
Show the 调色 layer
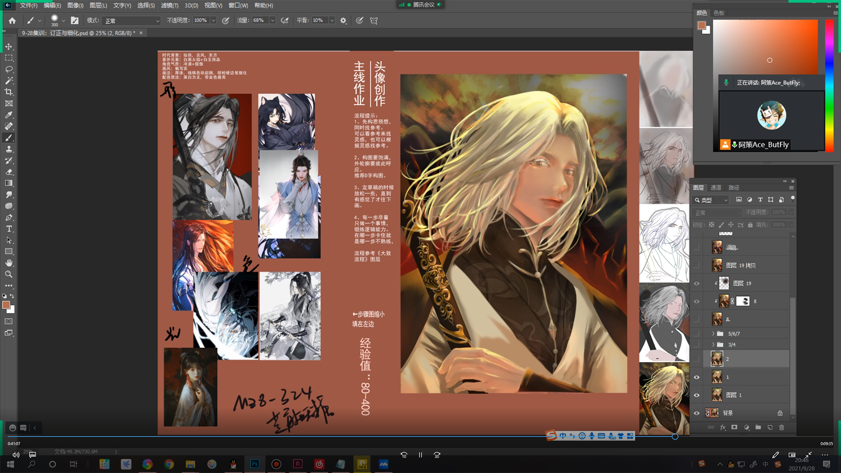point(696,247)
